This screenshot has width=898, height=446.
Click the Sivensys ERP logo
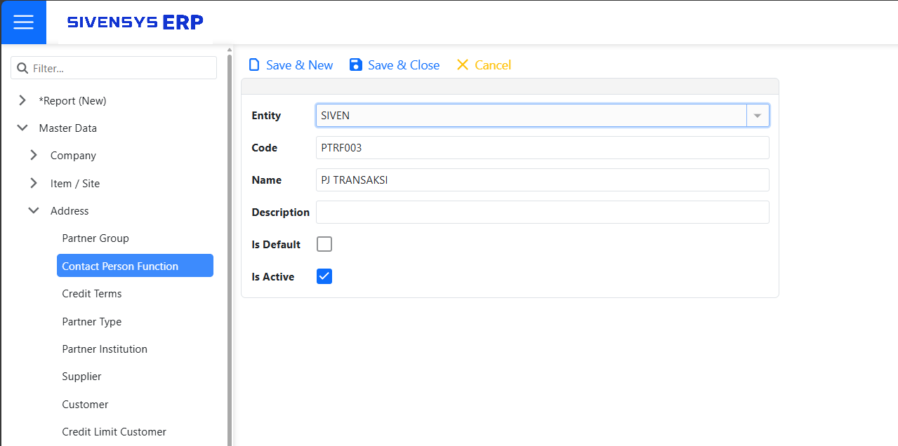click(x=136, y=22)
